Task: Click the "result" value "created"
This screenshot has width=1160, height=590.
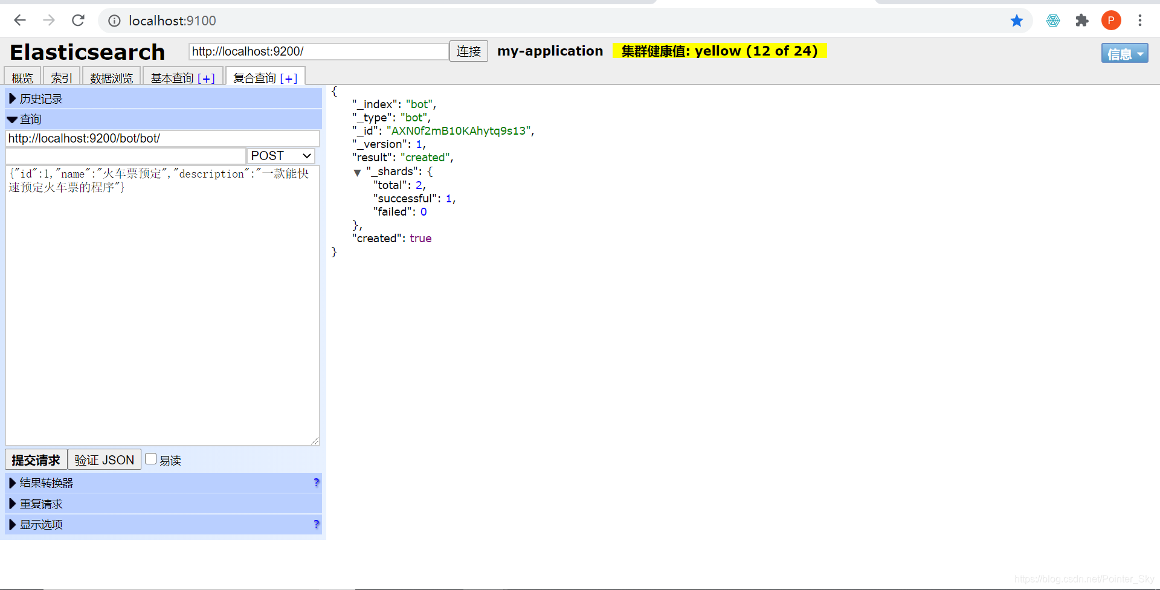Action: (425, 158)
